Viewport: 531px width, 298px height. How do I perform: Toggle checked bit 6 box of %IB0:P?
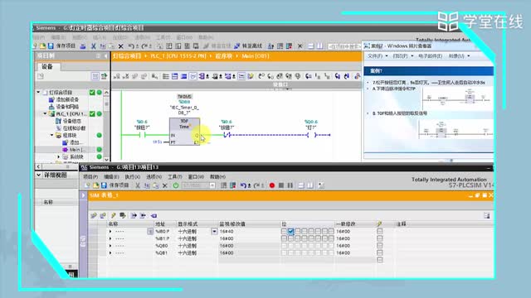click(x=290, y=232)
